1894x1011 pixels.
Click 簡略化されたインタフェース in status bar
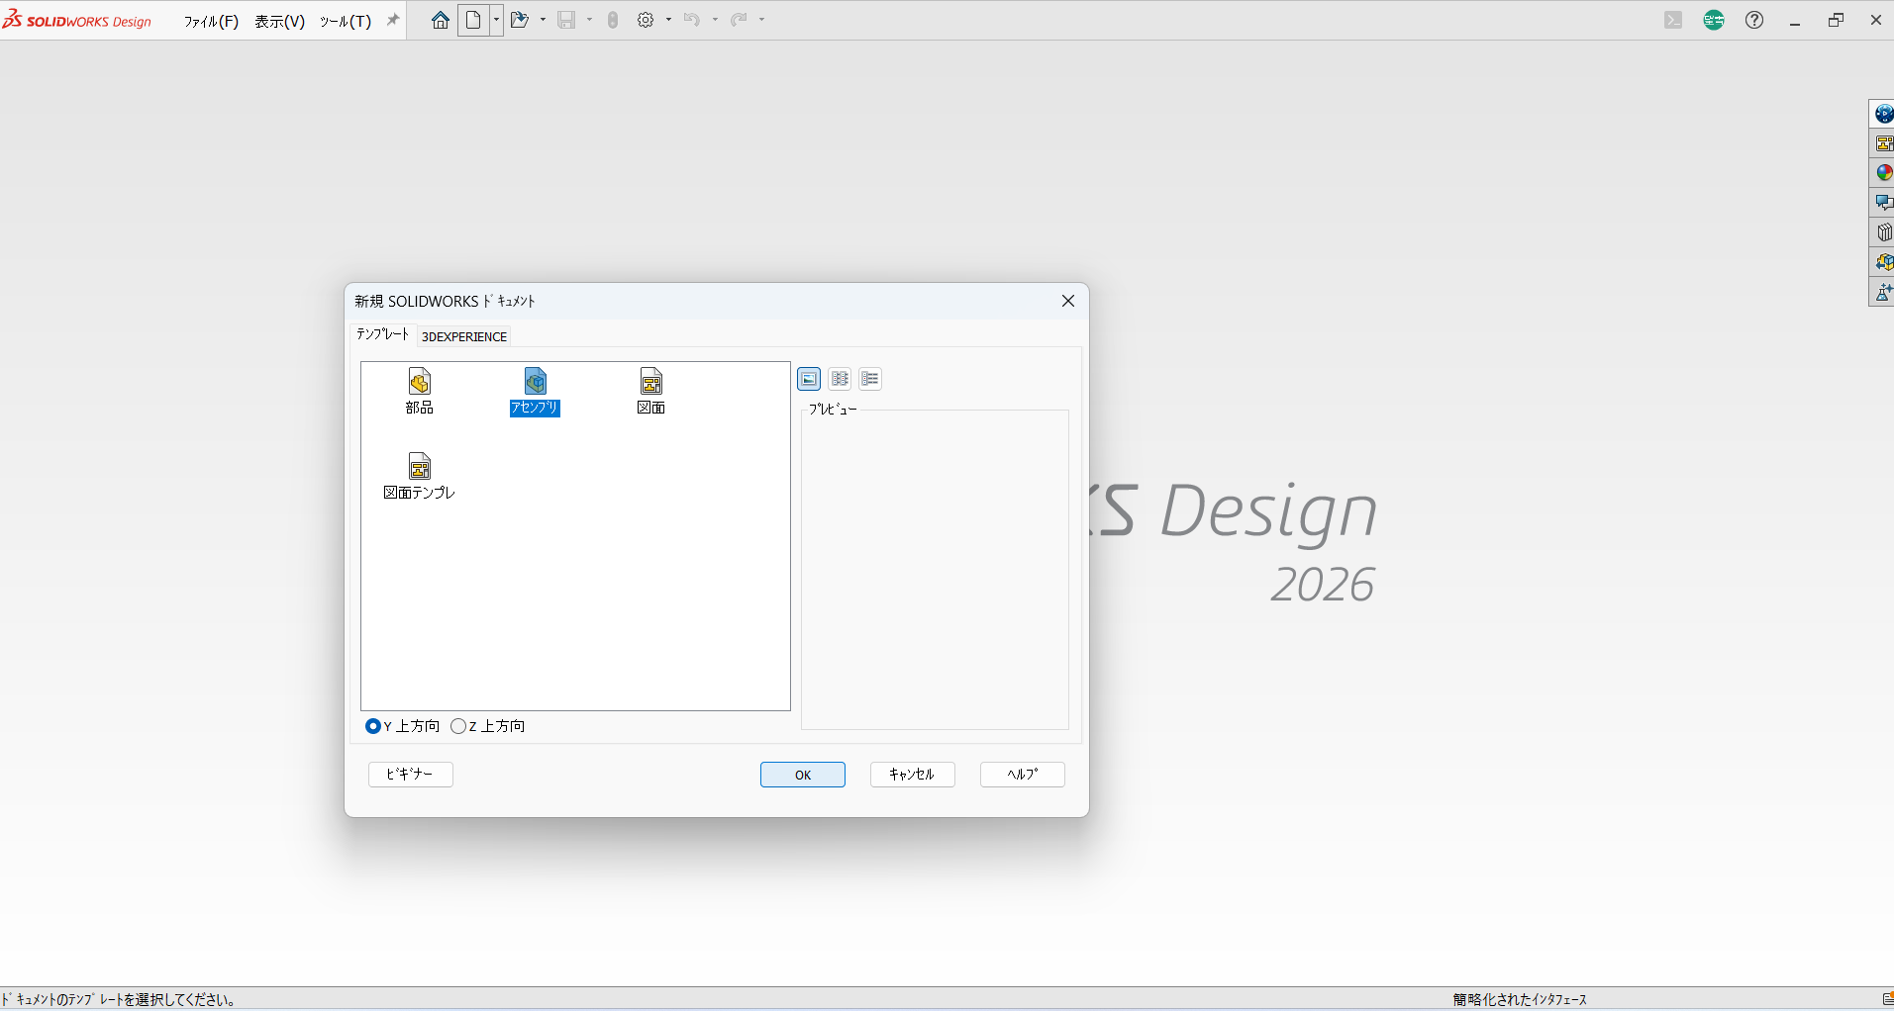[x=1520, y=1000]
